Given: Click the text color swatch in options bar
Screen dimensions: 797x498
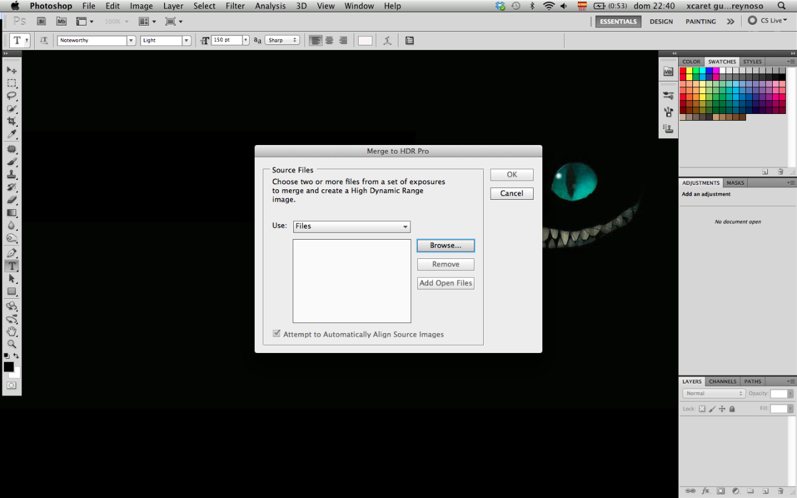Looking at the screenshot, I should tap(365, 40).
